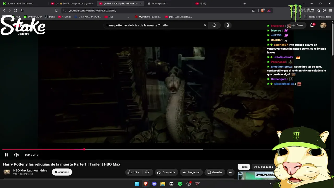Open the Leo AI sparkle icon in toolbar
This screenshot has height=188, width=334.
(x=318, y=11)
